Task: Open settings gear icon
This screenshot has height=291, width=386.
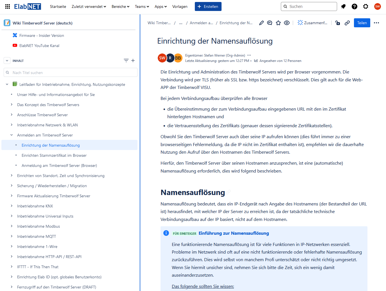Action: (366, 6)
